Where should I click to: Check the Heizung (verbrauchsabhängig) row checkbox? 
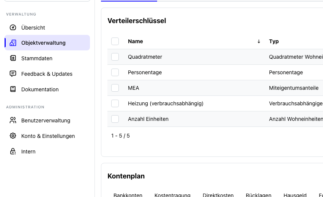(115, 103)
